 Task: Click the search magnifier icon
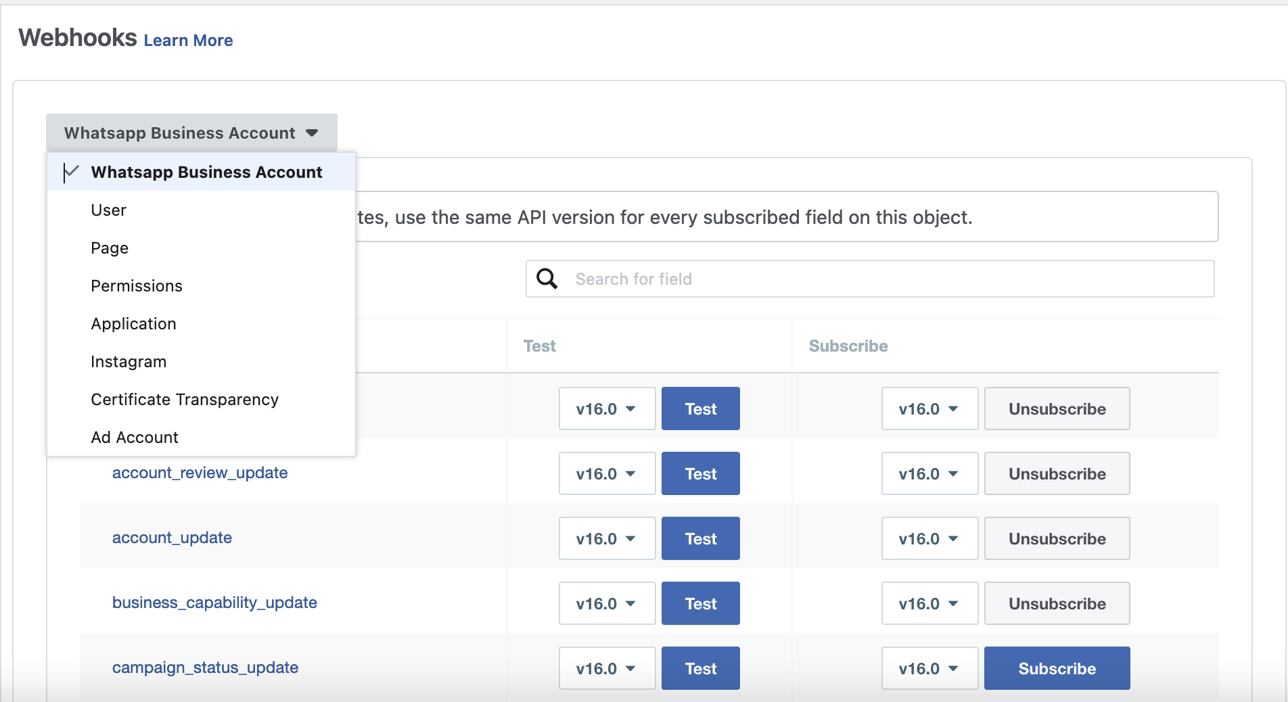click(x=547, y=279)
